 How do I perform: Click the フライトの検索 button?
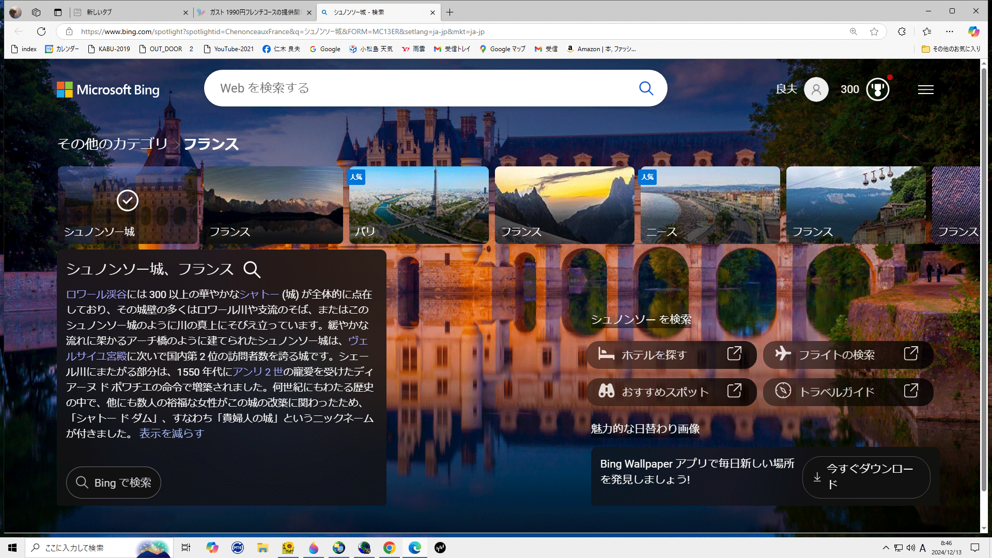coord(848,355)
